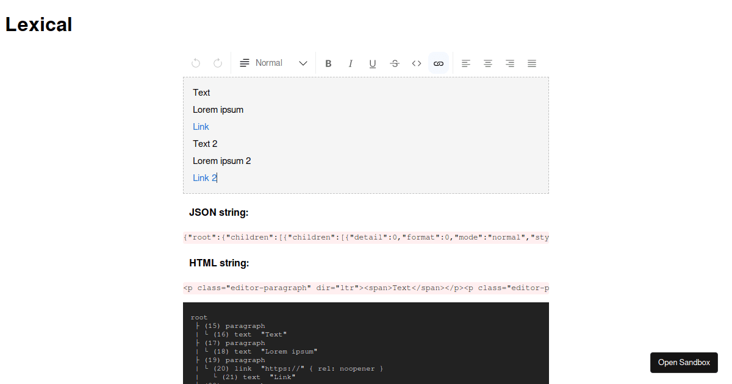Toggle underline formatting
The height and width of the screenshot is (384, 732).
point(372,63)
